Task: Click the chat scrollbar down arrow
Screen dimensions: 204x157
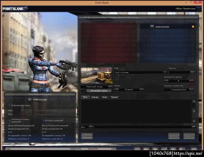Action: point(194,121)
